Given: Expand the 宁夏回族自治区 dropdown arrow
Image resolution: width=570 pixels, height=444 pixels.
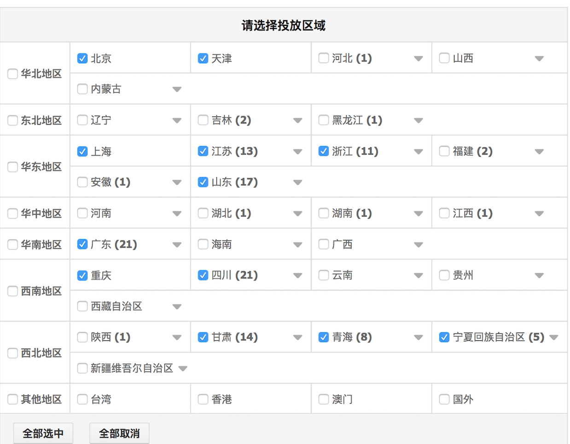Looking at the screenshot, I should pyautogui.click(x=554, y=338).
